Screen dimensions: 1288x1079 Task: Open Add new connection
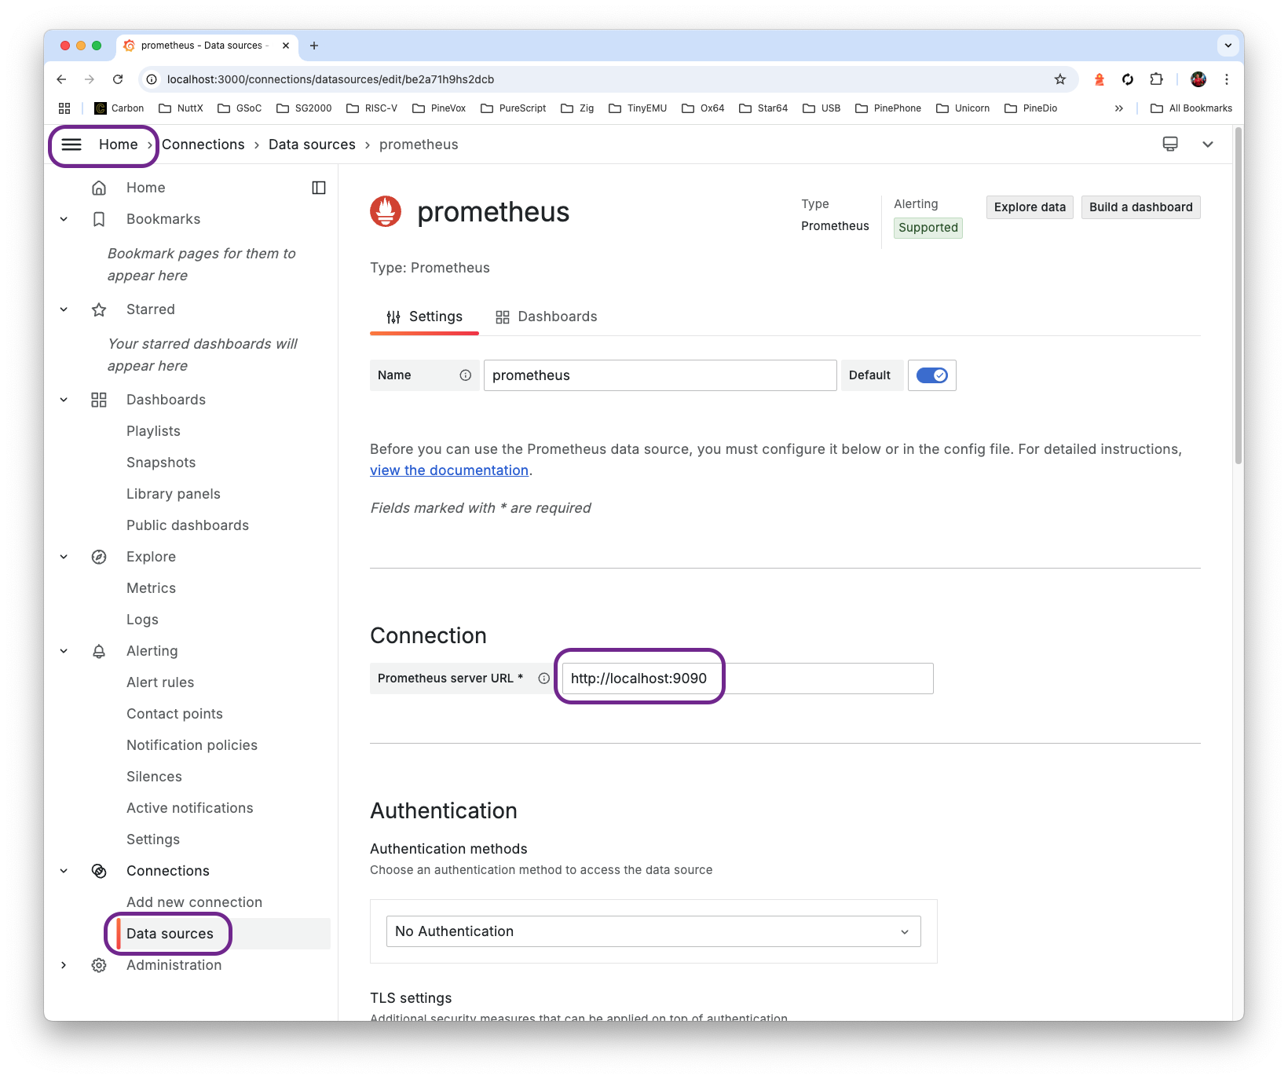(194, 902)
